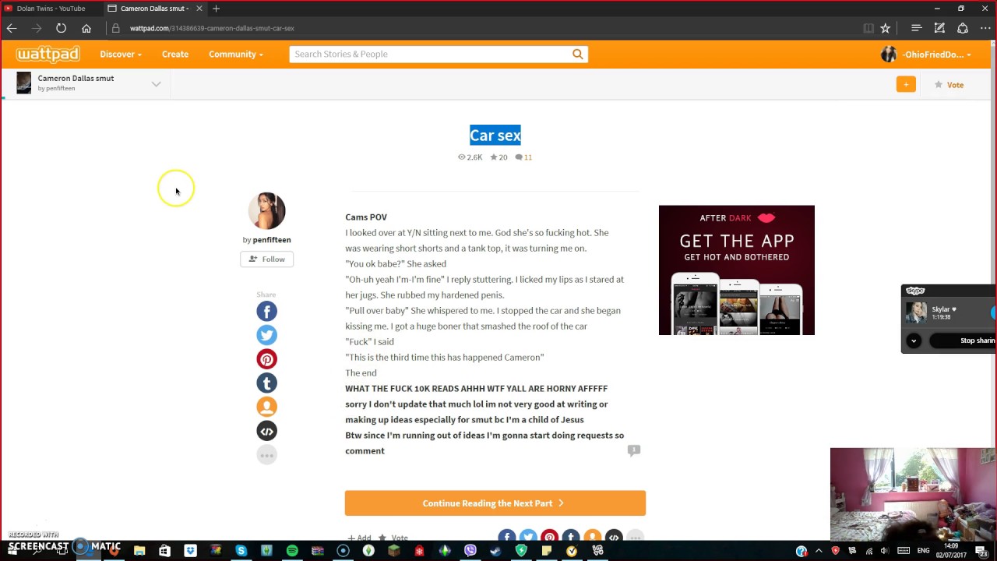Share story on Facebook in sidebar
The image size is (997, 561).
(266, 312)
